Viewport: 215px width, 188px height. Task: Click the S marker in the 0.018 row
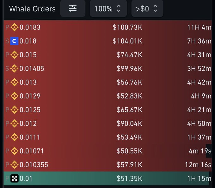(x=7, y=41)
